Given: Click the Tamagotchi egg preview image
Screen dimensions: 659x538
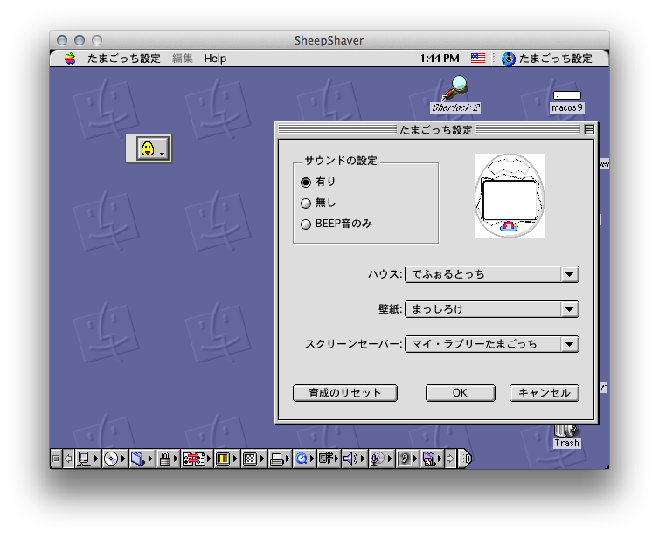Looking at the screenshot, I should point(509,196).
